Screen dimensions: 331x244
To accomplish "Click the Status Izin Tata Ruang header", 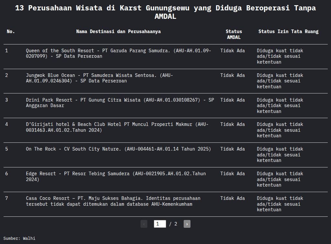I will [x=288, y=31].
